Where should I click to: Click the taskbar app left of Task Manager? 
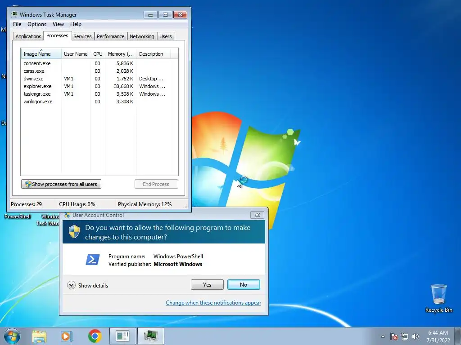coord(122,336)
